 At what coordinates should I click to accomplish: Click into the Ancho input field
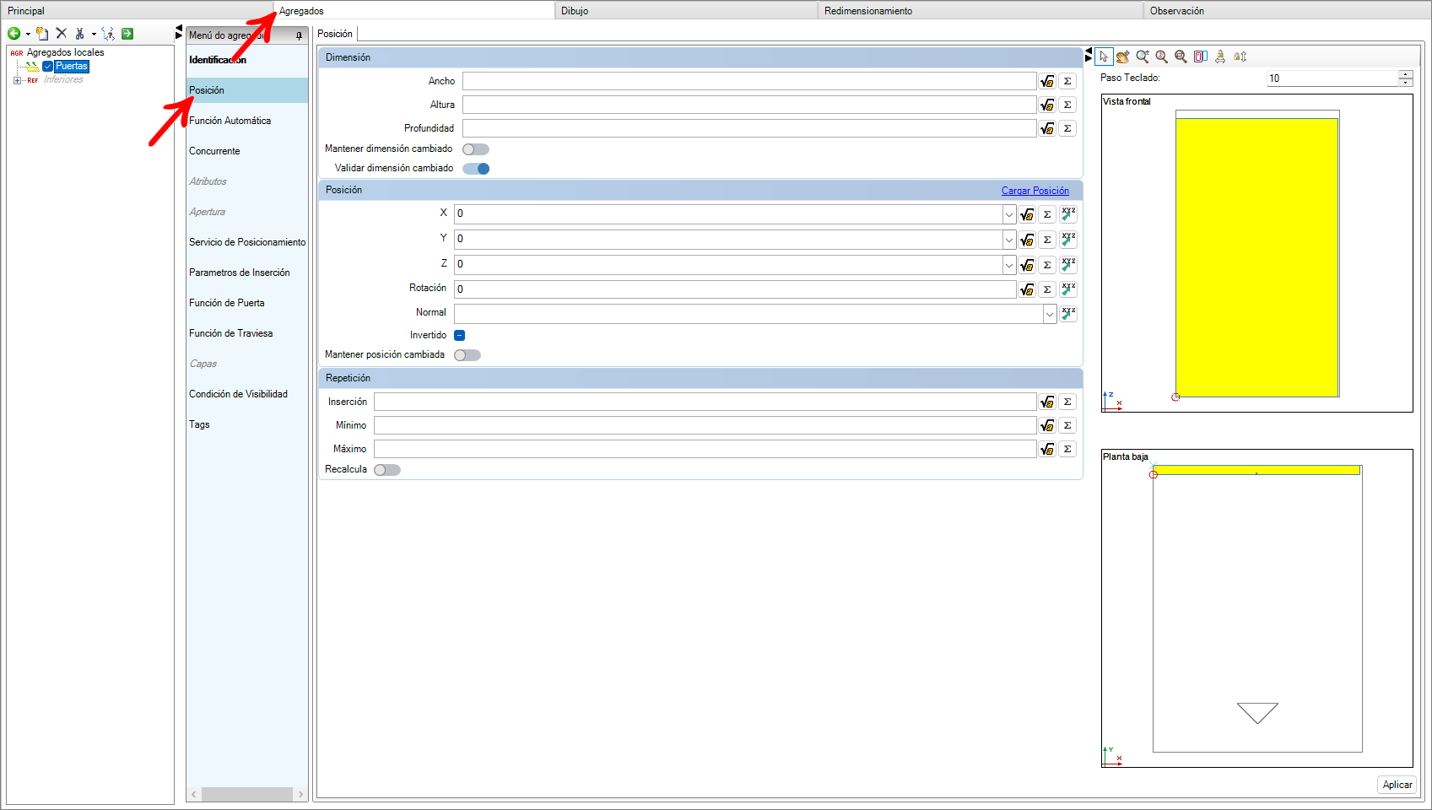pyautogui.click(x=749, y=81)
